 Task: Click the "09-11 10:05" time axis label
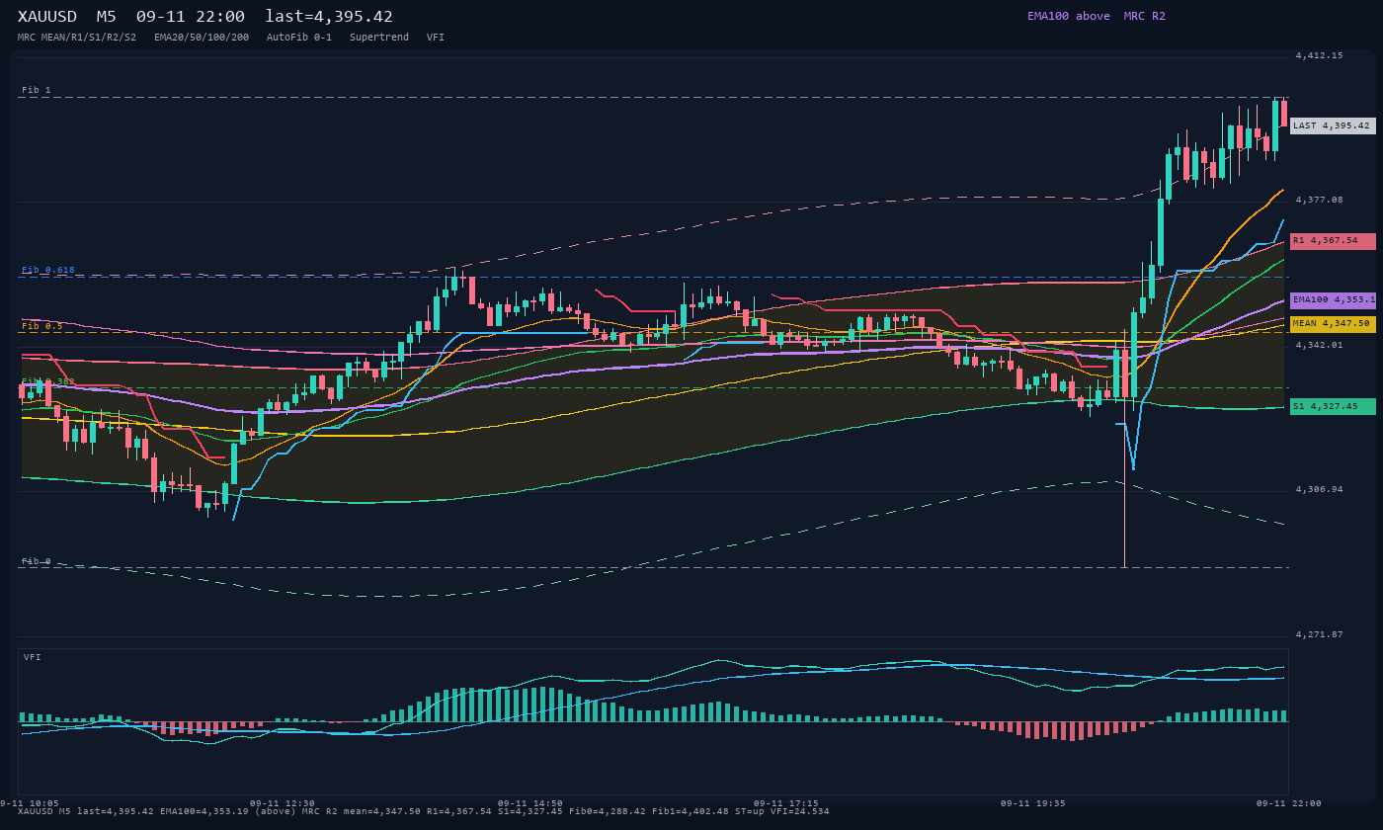(x=30, y=803)
